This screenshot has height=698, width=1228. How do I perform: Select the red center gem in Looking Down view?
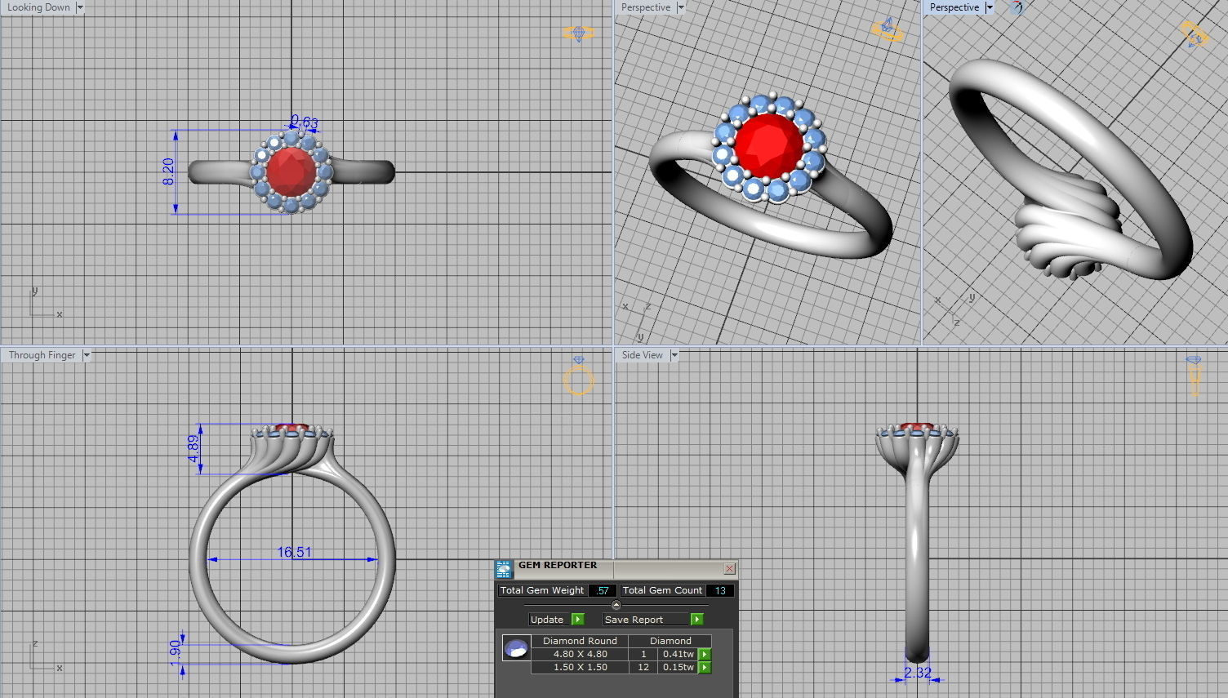pyautogui.click(x=291, y=171)
